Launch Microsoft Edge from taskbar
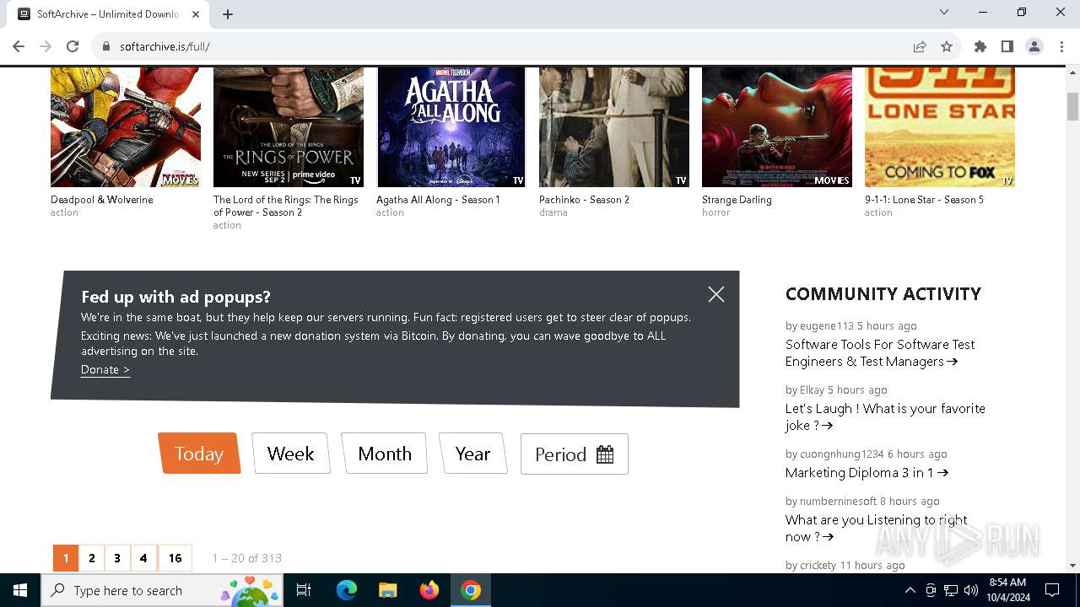Viewport: 1080px width, 607px height. [347, 590]
